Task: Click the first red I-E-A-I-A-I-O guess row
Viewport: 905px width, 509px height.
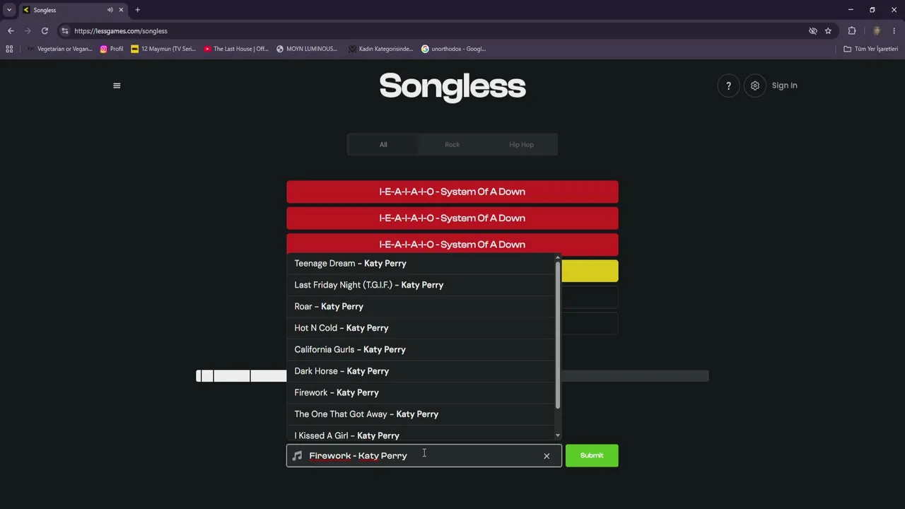Action: [452, 192]
